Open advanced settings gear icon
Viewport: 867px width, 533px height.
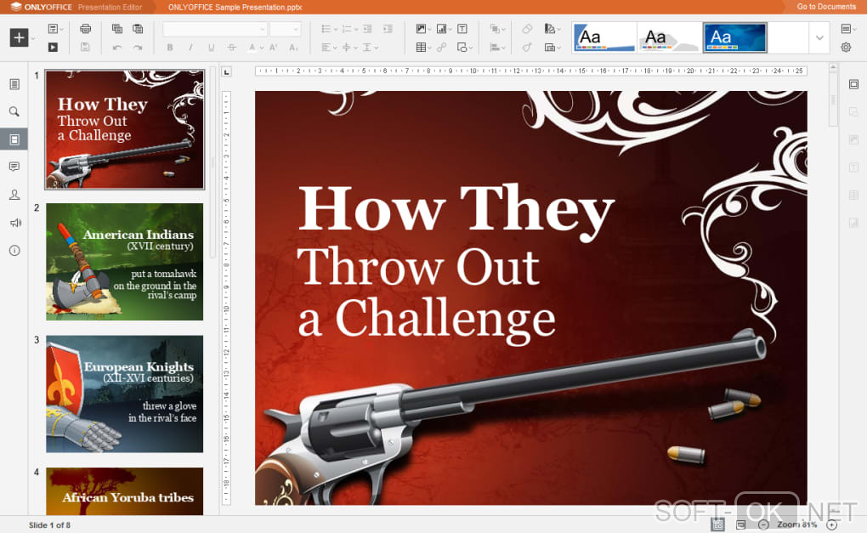[x=846, y=48]
